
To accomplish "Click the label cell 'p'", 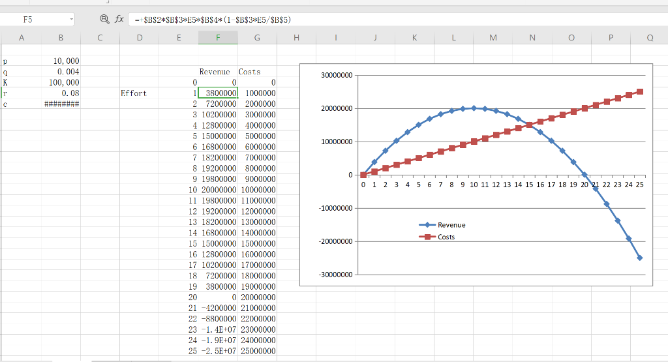I will click(22, 61).
